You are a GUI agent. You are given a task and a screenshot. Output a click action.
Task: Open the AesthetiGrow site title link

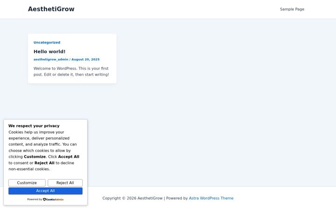point(51,9)
